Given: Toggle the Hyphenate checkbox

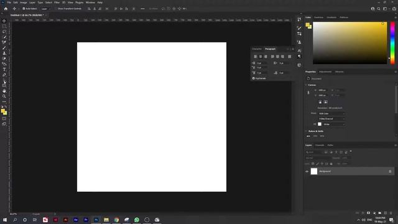Looking at the screenshot, I should (253, 78).
